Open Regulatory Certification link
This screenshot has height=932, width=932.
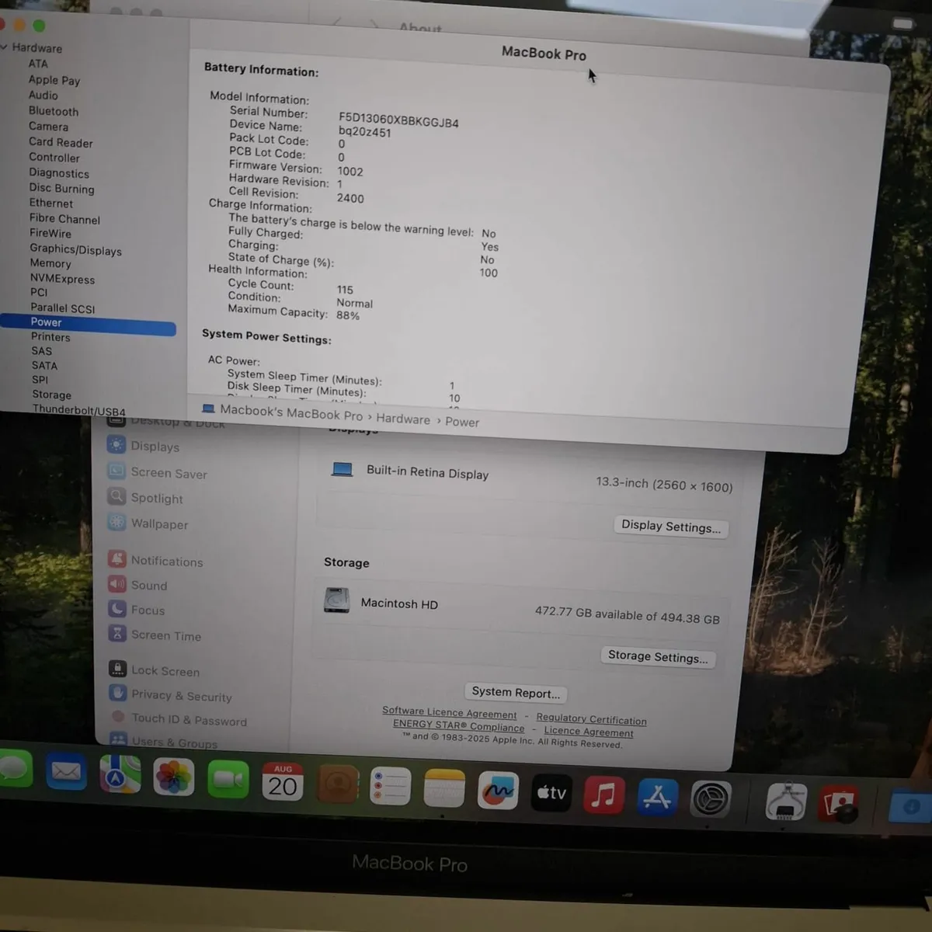(591, 719)
